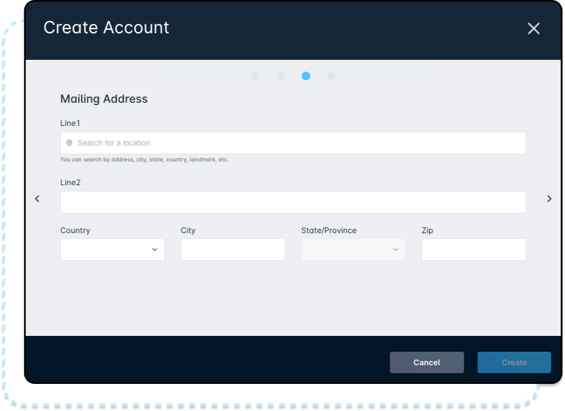The height and width of the screenshot is (411, 565).
Task: Cancel account creation
Action: tap(426, 362)
